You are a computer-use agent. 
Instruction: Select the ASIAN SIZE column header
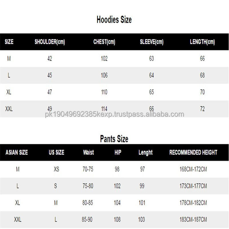17,152
